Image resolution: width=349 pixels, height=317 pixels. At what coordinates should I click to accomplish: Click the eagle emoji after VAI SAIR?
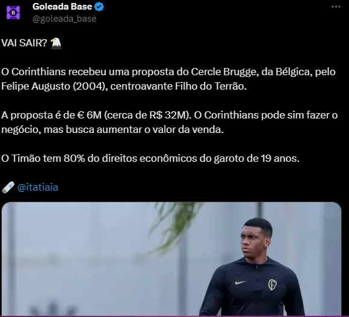[x=55, y=43]
